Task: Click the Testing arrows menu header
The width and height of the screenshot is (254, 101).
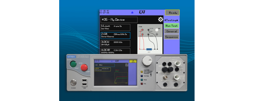Action: click(x=171, y=20)
